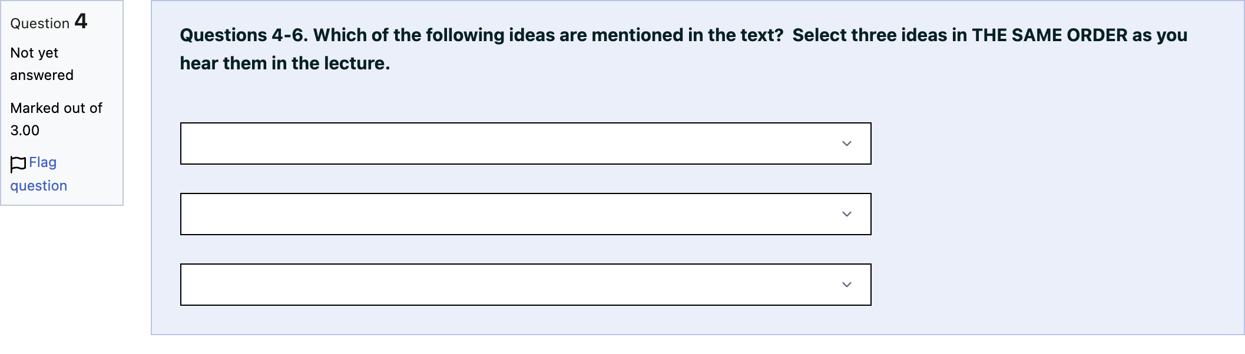
Task: Open the third answer dropdown box
Action: coord(525,285)
